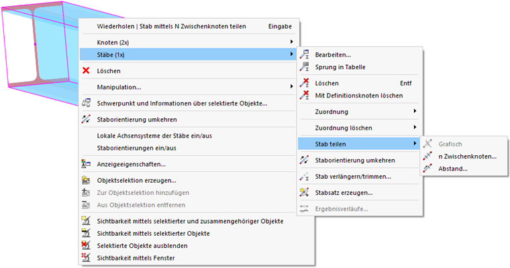Expand the Knoten (2x) submenu arrow
The image size is (510, 268).
[291, 42]
